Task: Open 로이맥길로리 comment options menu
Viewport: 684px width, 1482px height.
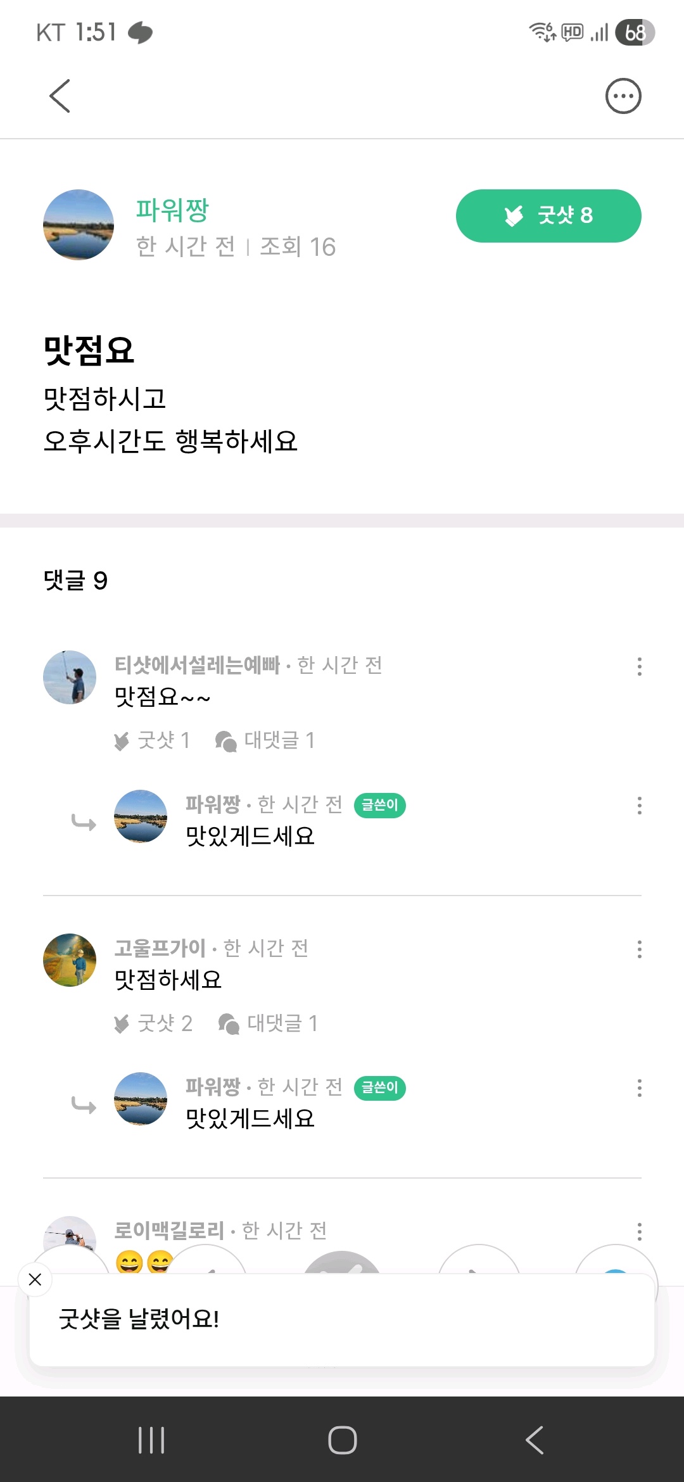Action: (x=640, y=1232)
